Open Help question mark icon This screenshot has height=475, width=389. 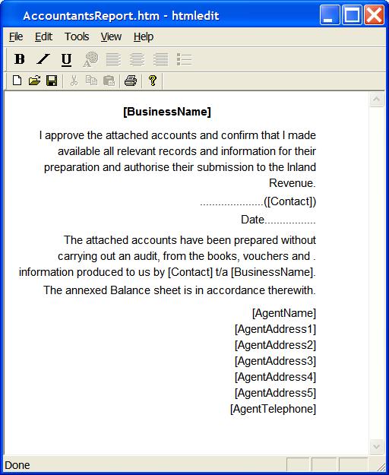[152, 81]
